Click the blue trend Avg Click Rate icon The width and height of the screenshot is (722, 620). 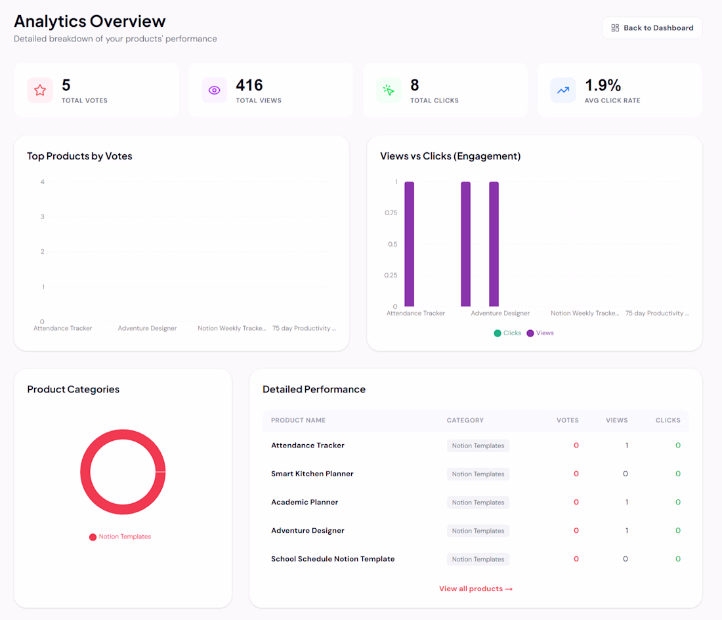pos(563,91)
